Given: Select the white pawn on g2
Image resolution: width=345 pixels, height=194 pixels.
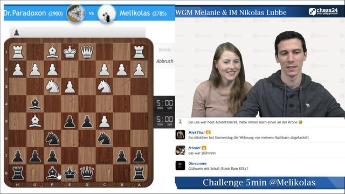Looking at the screenshot, I should point(35,70).
